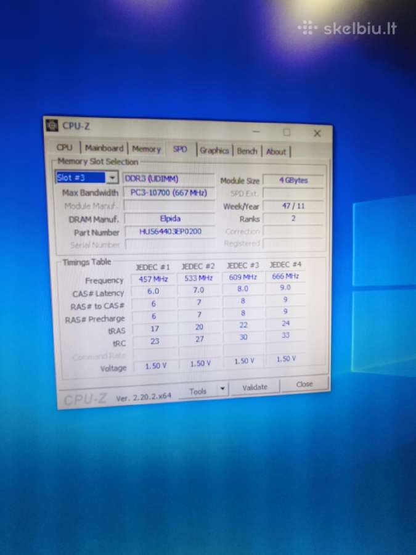
Task: Select the Memory tab
Action: pos(146,149)
